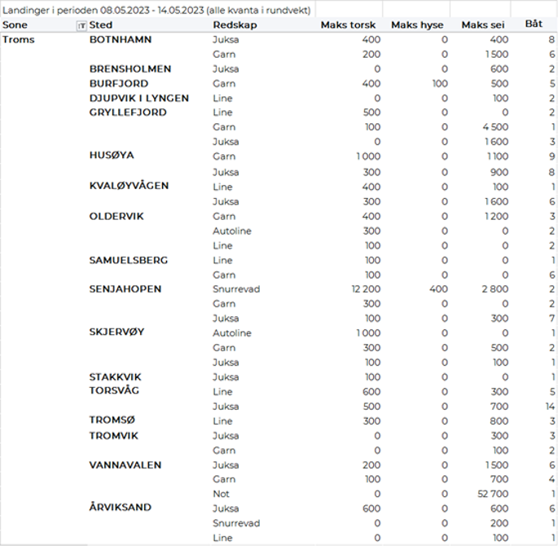The image size is (558, 546).
Task: Select the SENJAHOPEN place cell
Action: [x=125, y=289]
